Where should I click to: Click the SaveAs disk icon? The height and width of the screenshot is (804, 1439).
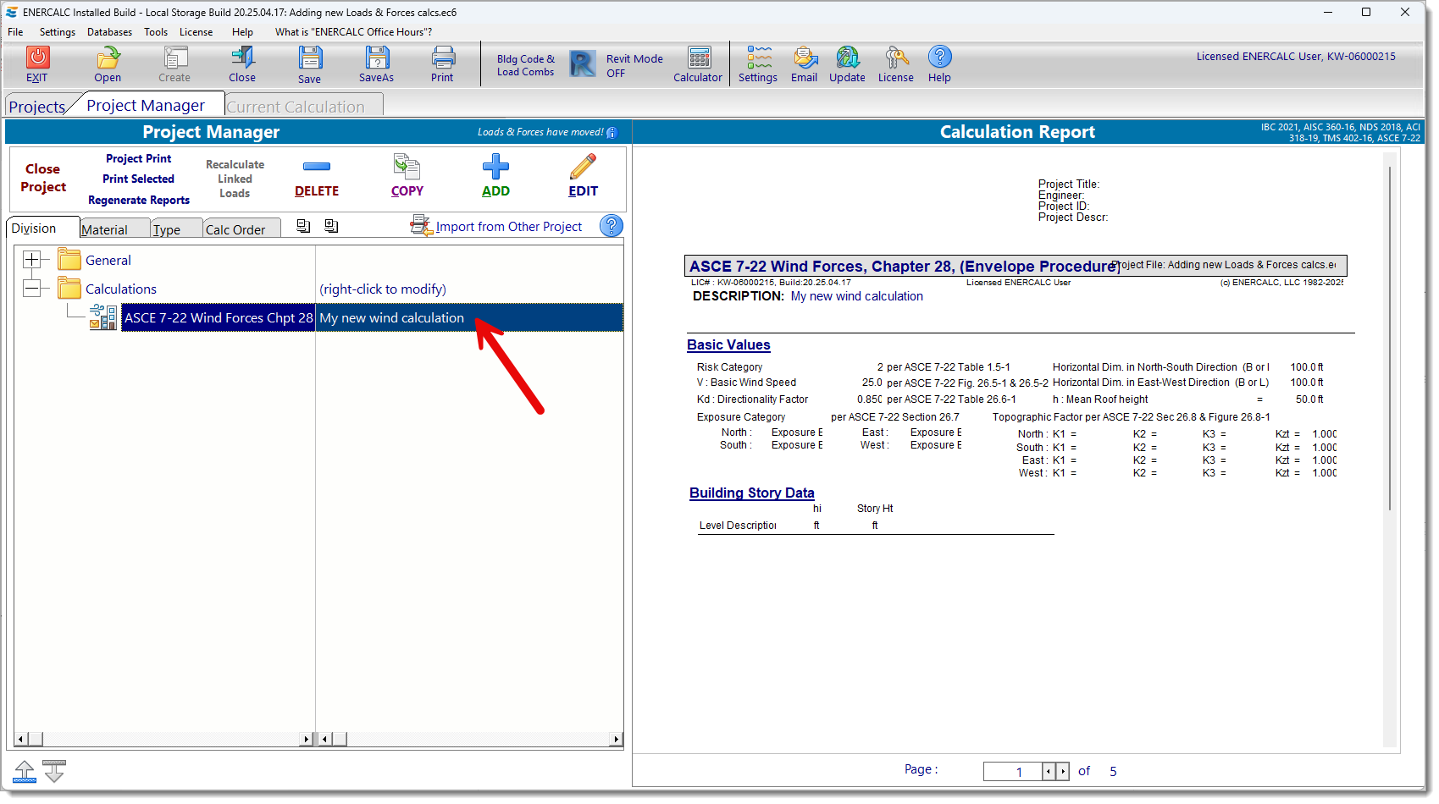coord(377,58)
